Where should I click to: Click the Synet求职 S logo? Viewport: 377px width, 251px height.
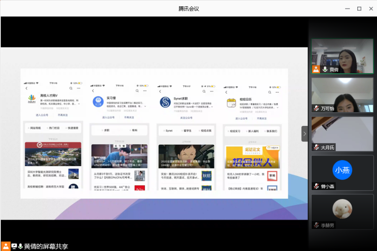[165, 102]
